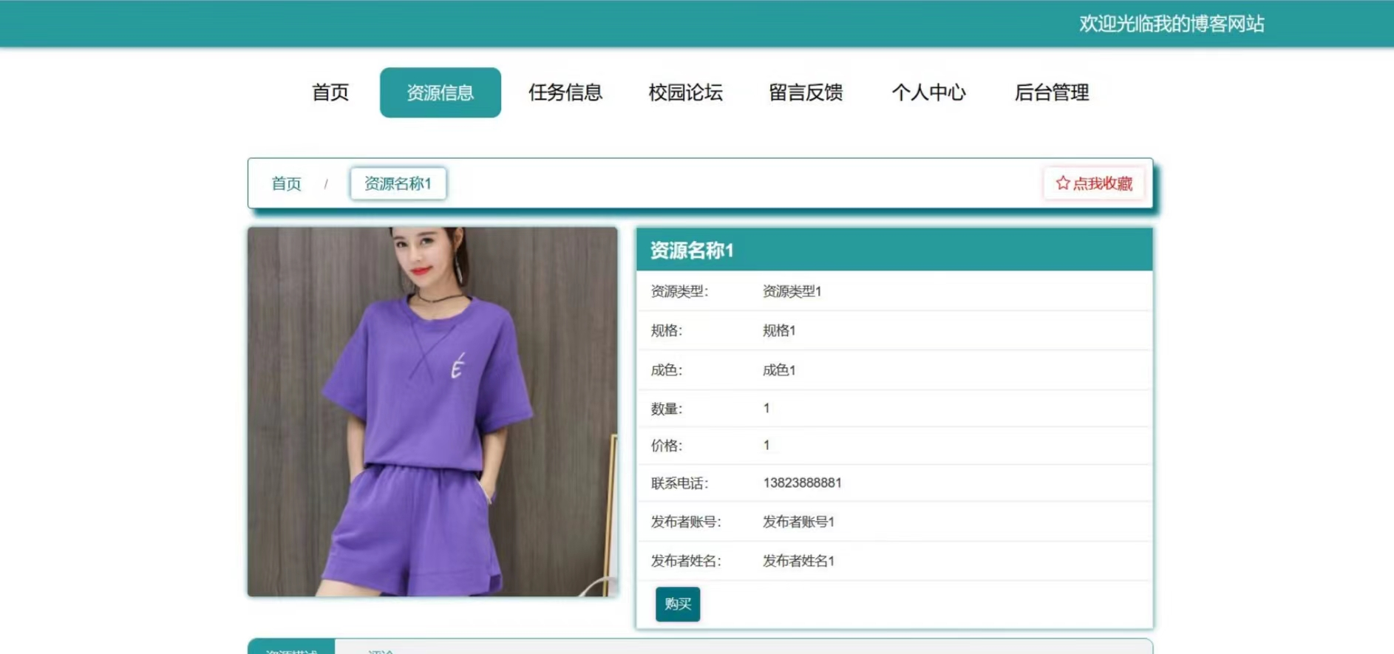Click the 发布者姓名1 value
The height and width of the screenshot is (654, 1394).
[x=798, y=561]
